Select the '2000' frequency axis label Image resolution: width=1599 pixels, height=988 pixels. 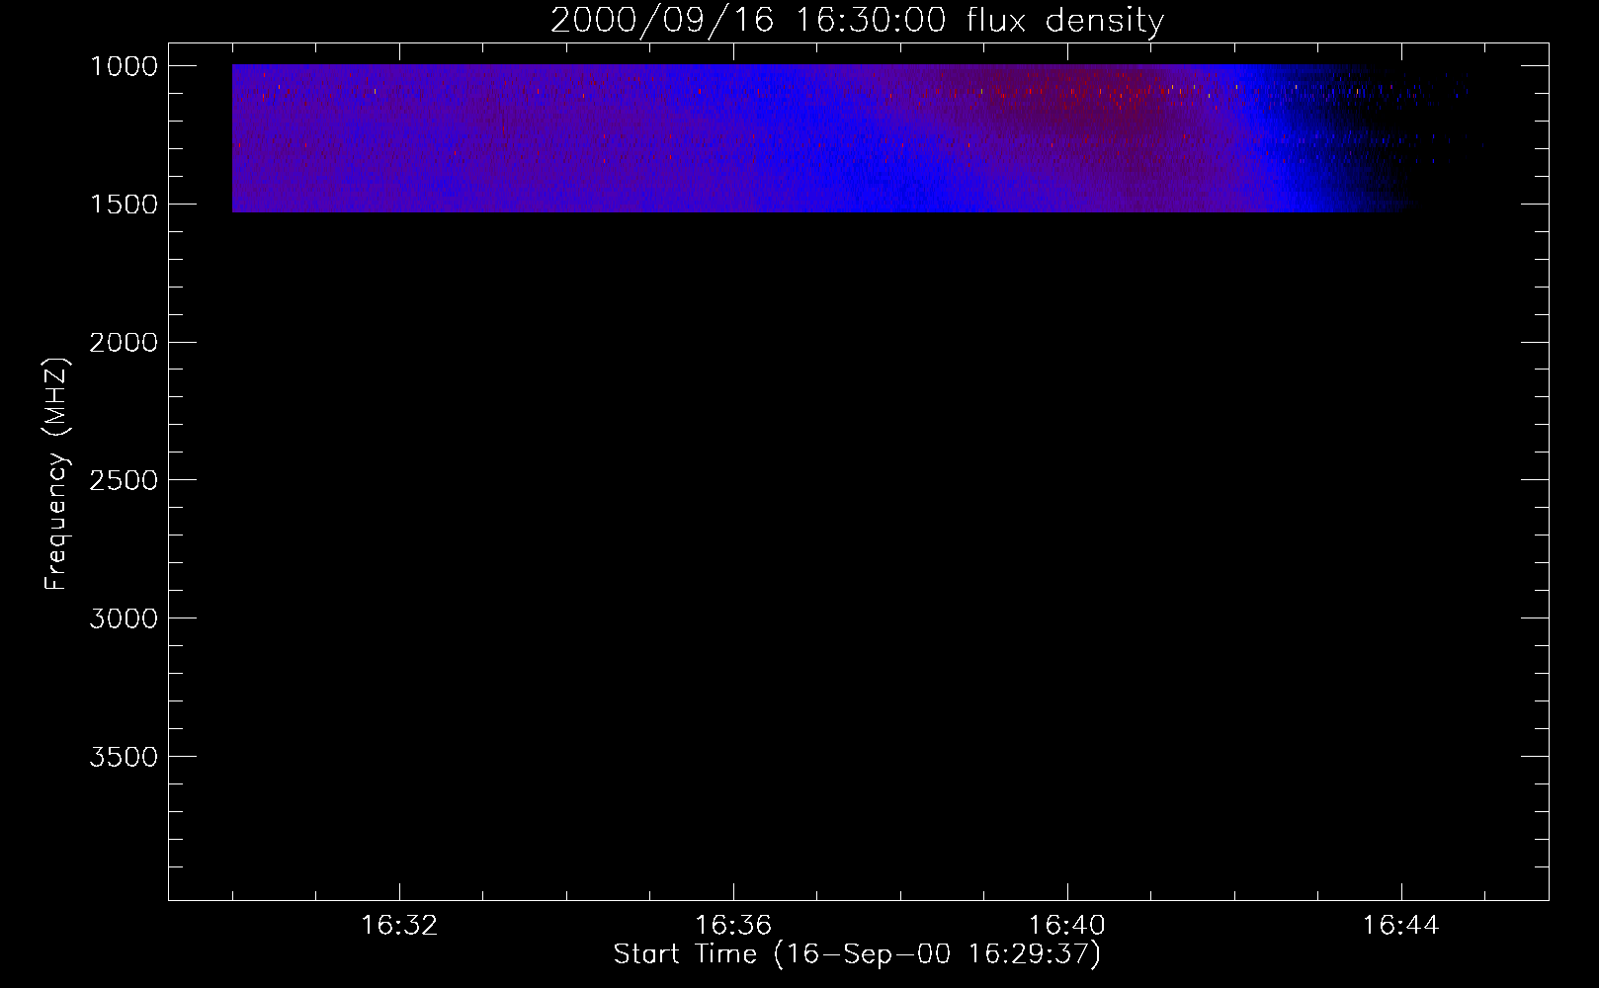pos(124,343)
